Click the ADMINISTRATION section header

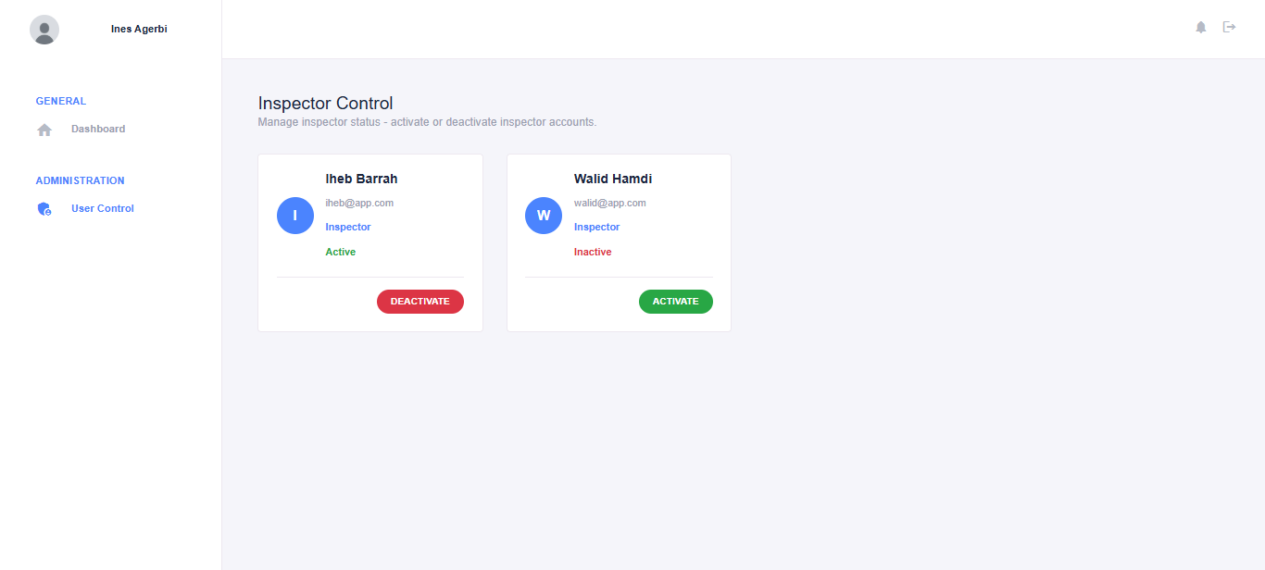click(80, 180)
